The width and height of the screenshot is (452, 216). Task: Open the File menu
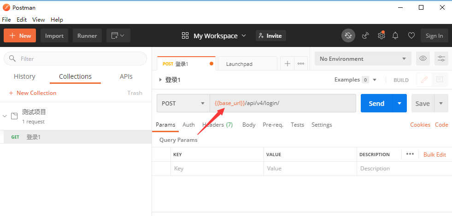(6, 20)
